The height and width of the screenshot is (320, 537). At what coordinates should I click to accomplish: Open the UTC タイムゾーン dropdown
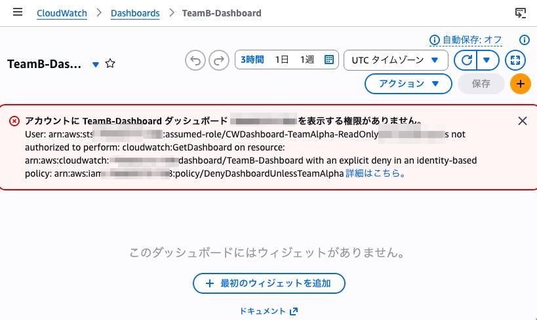click(x=395, y=60)
